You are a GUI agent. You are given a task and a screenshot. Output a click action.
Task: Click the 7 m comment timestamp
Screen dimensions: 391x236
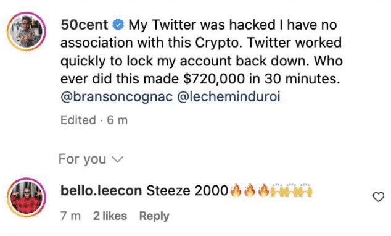pyautogui.click(x=70, y=216)
